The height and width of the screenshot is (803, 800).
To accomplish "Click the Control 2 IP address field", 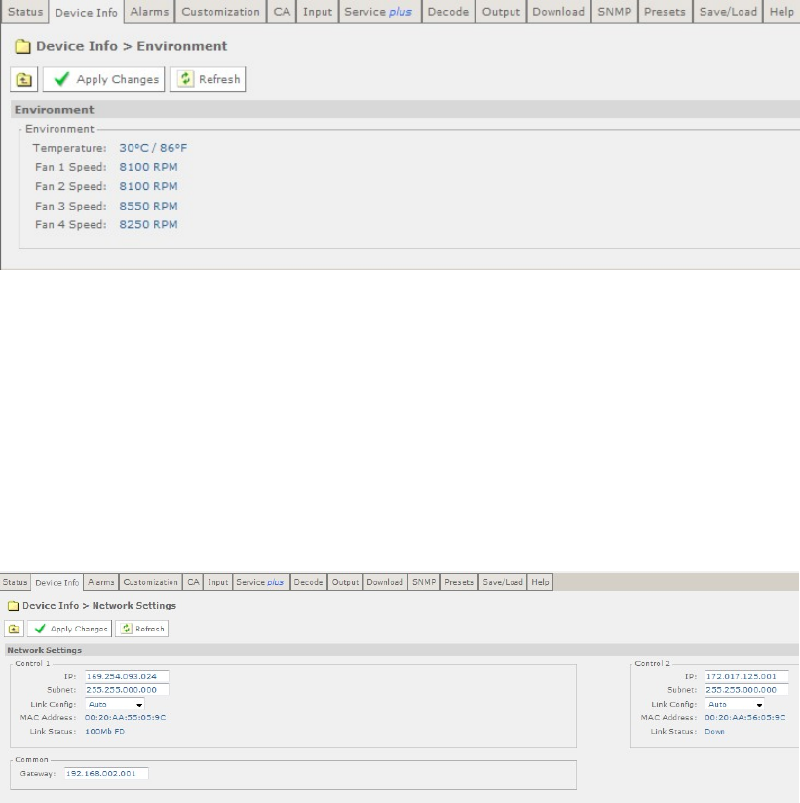I will coord(745,676).
